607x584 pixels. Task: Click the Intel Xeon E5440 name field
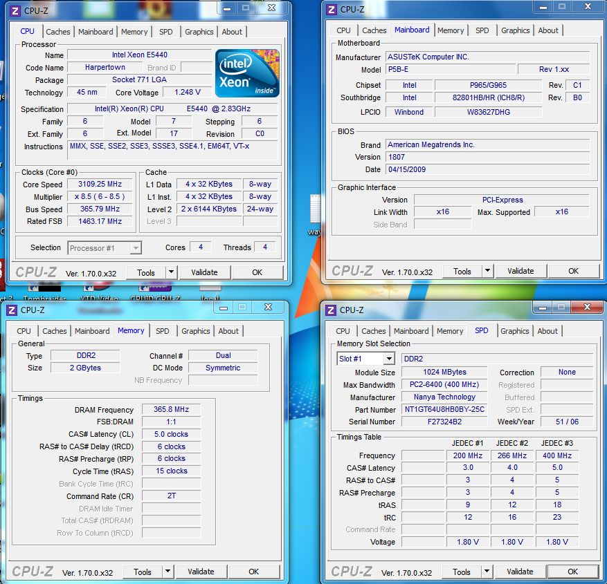tap(140, 55)
